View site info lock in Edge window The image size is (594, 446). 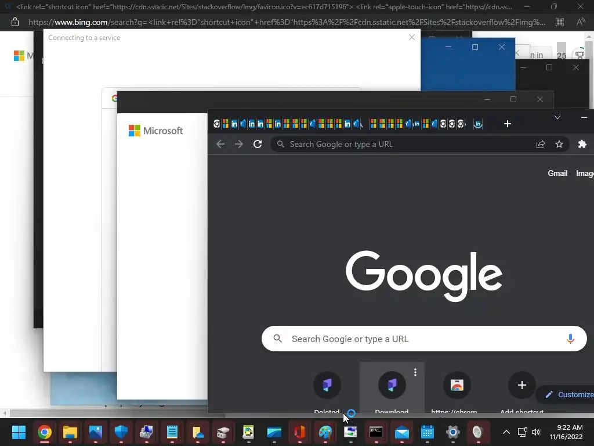15,22
